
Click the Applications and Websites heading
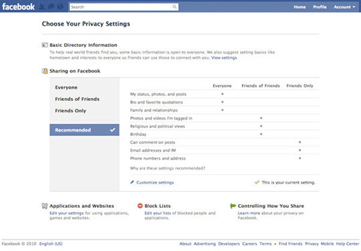(x=82, y=206)
